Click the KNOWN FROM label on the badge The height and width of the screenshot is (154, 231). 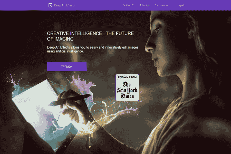pyautogui.click(x=127, y=77)
